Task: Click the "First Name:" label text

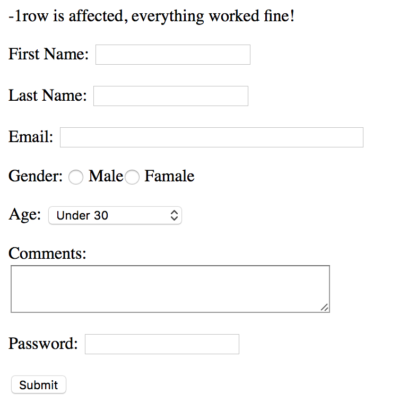Action: [x=48, y=54]
